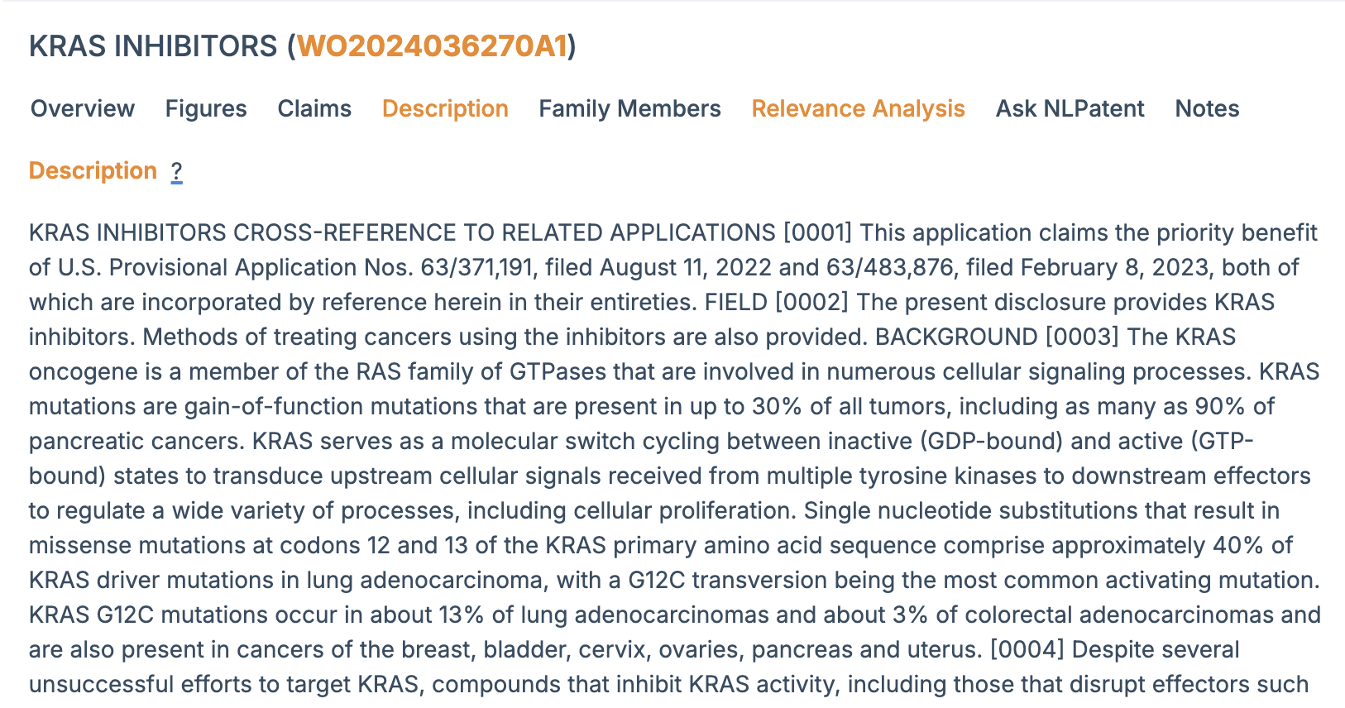This screenshot has height=708, width=1345.
Task: Click the orange Description section heading
Action: pyautogui.click(x=93, y=170)
